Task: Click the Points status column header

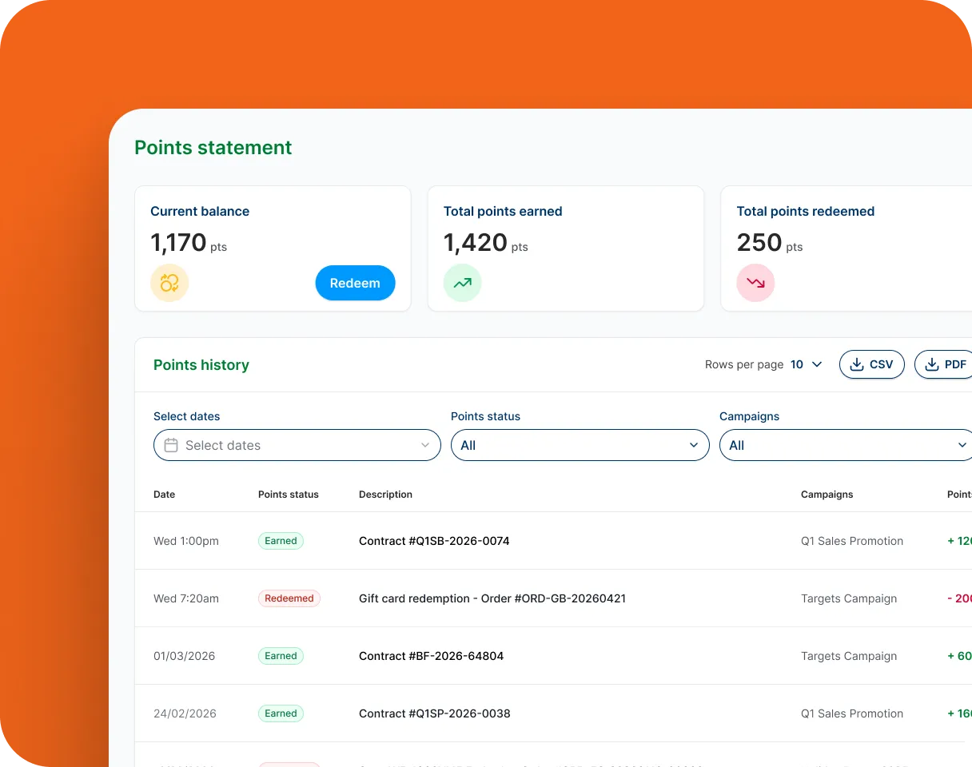Action: (x=289, y=495)
